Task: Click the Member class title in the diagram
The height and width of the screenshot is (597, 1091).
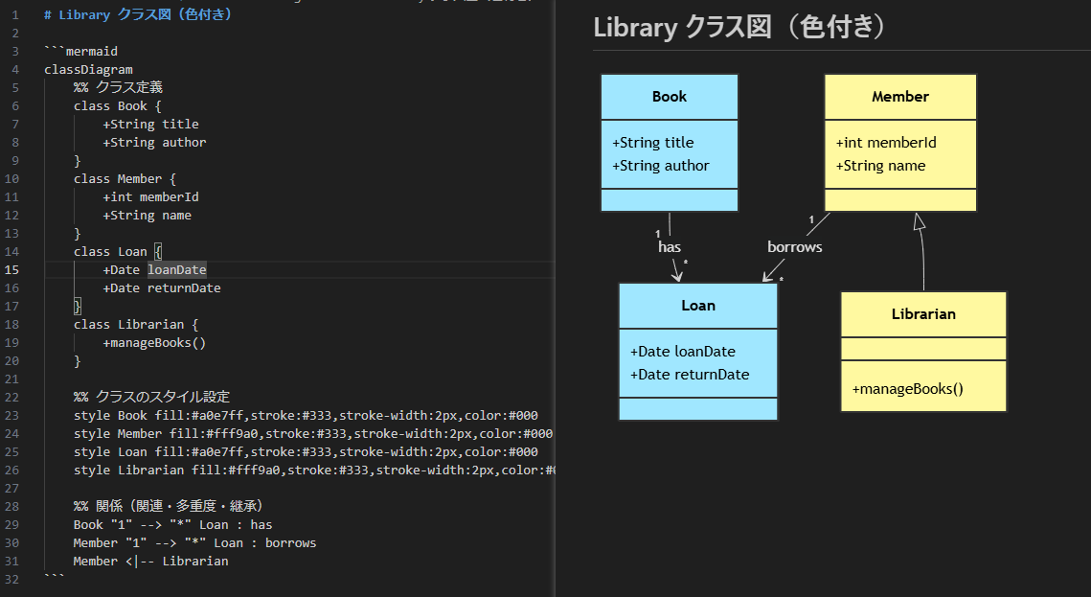Action: click(900, 97)
